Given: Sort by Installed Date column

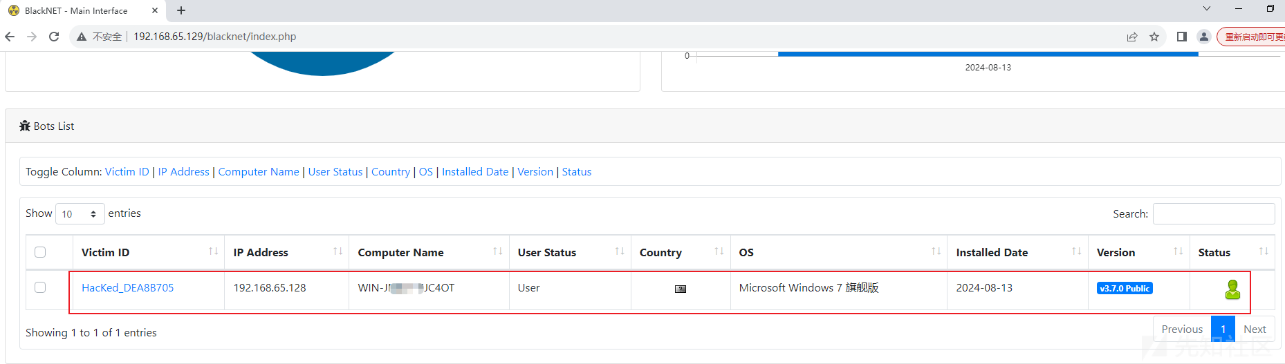Looking at the screenshot, I should (x=1017, y=252).
